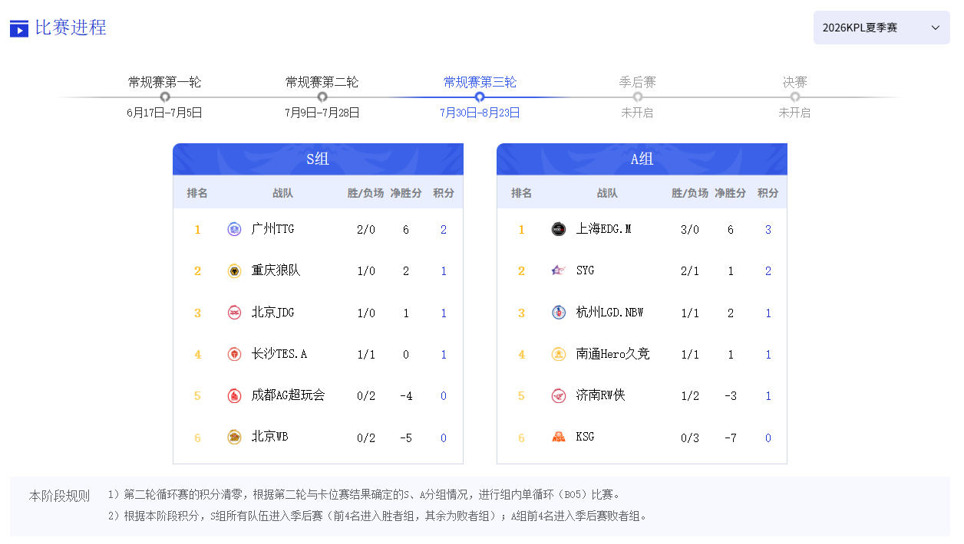The height and width of the screenshot is (544, 964).
Task: Open the 南通Hero久竞 team name
Action: [613, 354]
